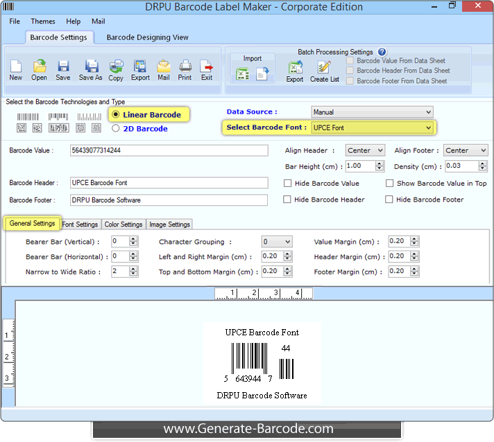
Task: Toggle Barcode Footer From Data Sheet
Action: pos(350,81)
